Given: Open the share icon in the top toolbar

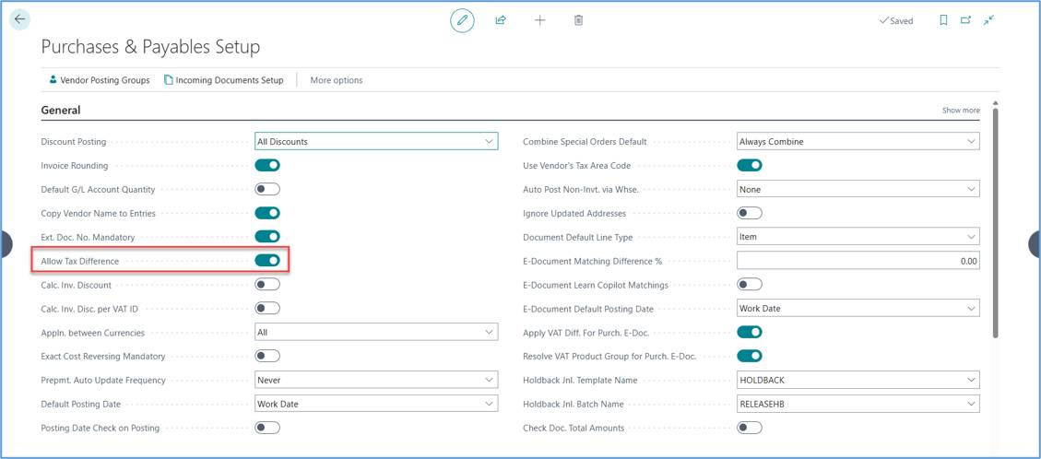Looking at the screenshot, I should click(501, 20).
